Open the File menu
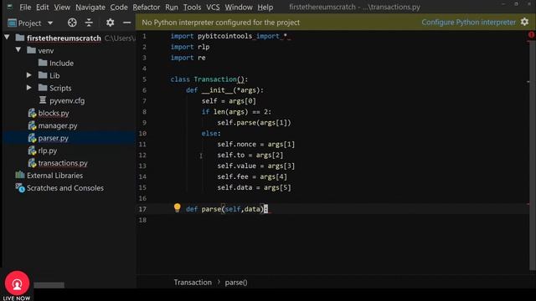The height and width of the screenshot is (301, 536). 25,8
